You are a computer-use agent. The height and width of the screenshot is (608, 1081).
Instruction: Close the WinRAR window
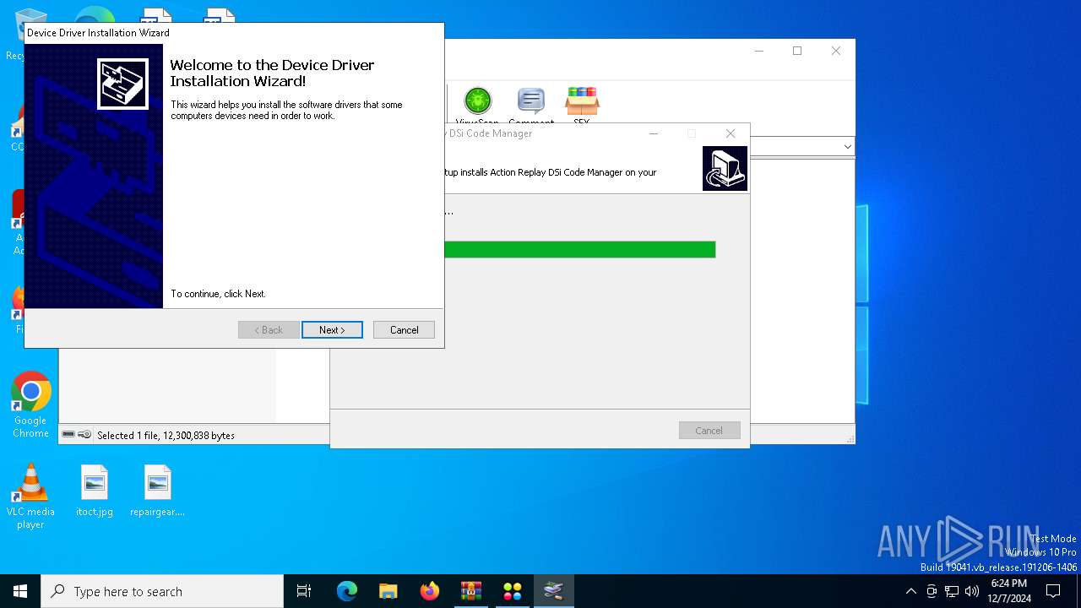pyautogui.click(x=835, y=51)
